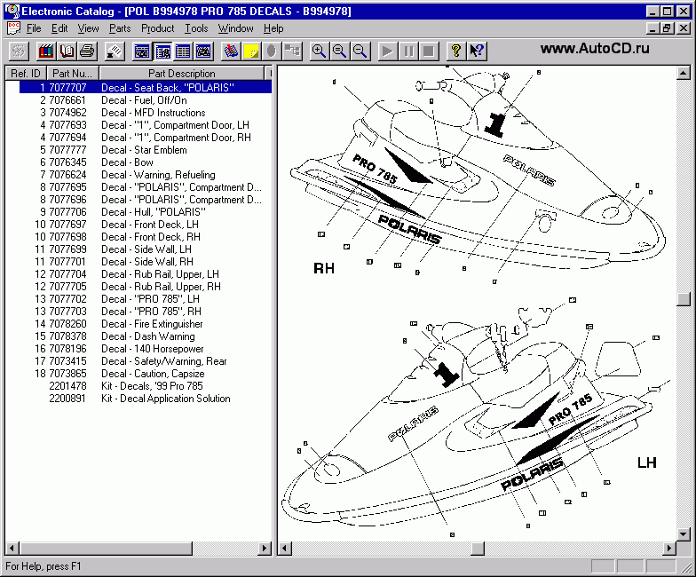
Task: Select row Decal - Warning, Refueling
Action: pyautogui.click(x=138, y=175)
